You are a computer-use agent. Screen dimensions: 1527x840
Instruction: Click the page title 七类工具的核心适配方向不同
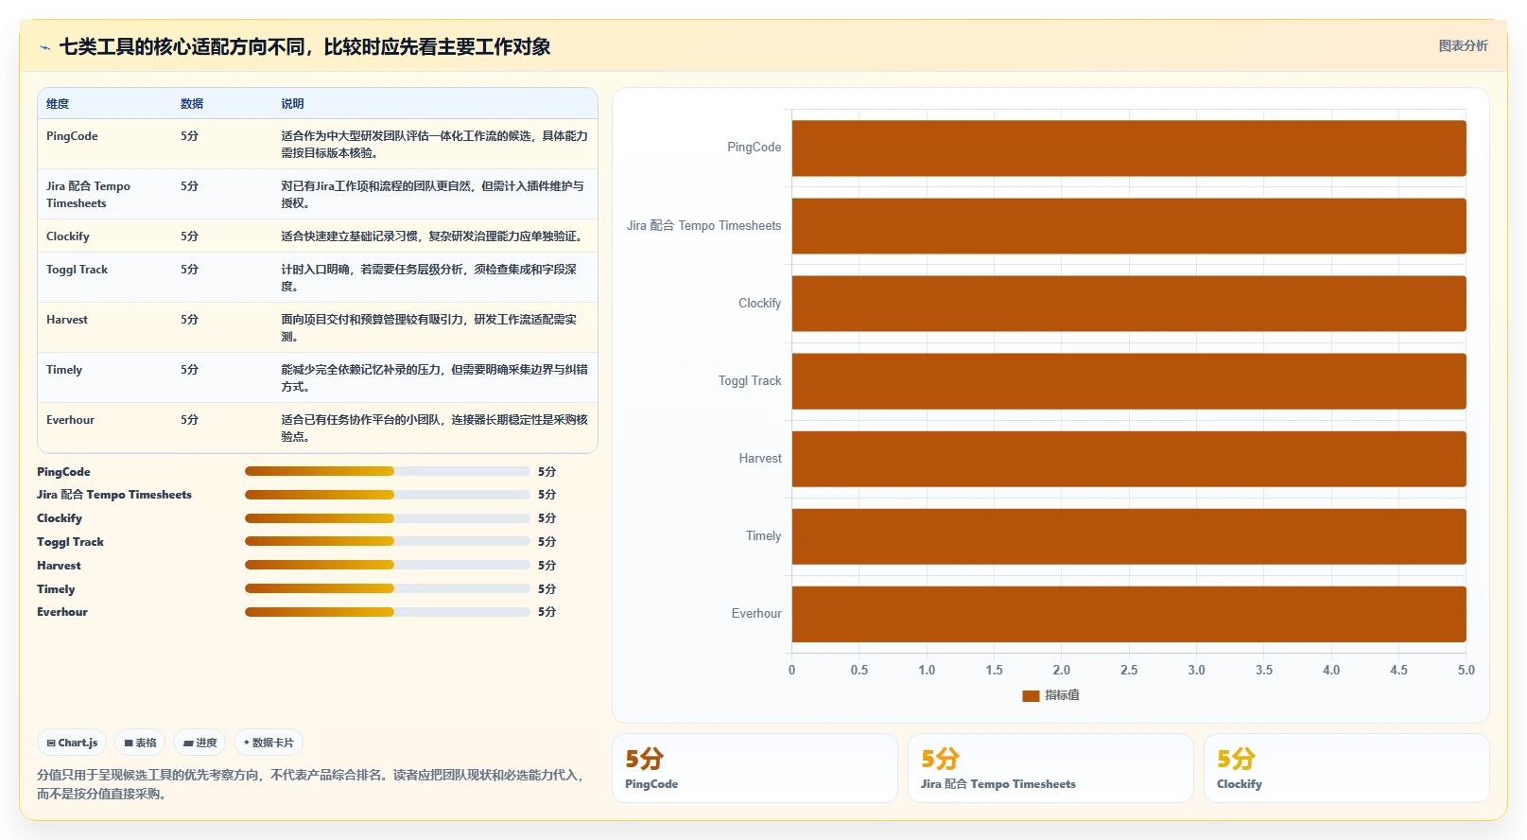[x=305, y=47]
